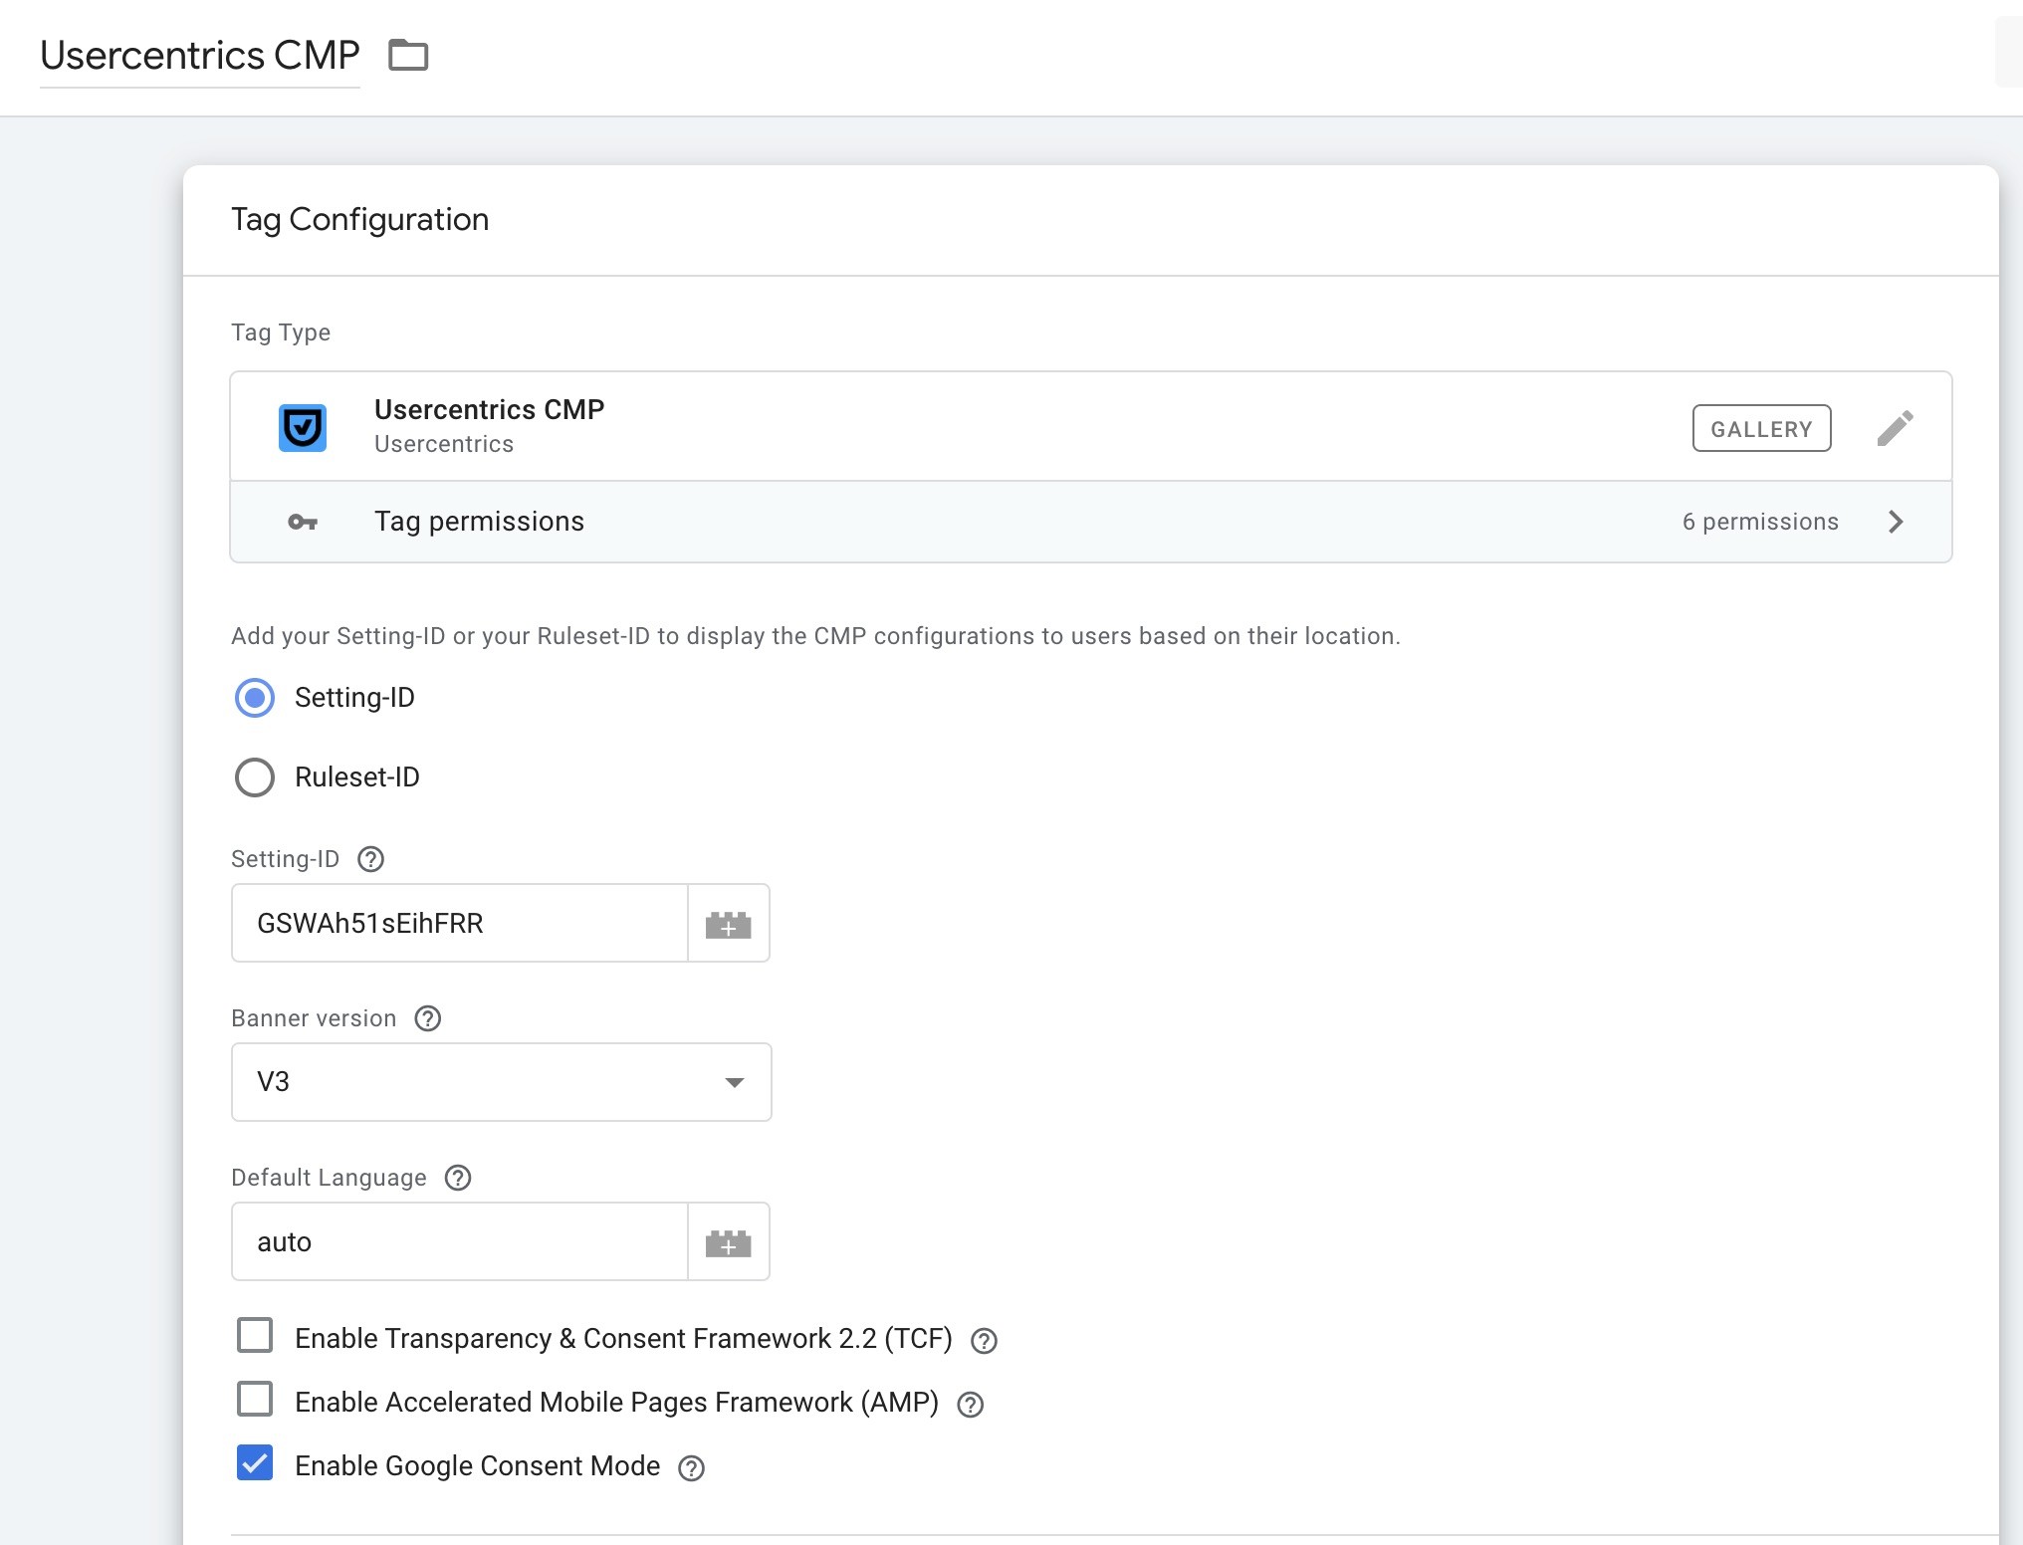Click help icon next to Banner version
The width and height of the screenshot is (2023, 1545).
click(428, 1018)
